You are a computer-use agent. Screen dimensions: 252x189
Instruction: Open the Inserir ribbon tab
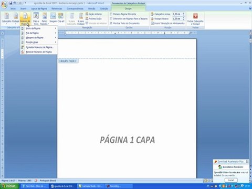tap(23, 8)
